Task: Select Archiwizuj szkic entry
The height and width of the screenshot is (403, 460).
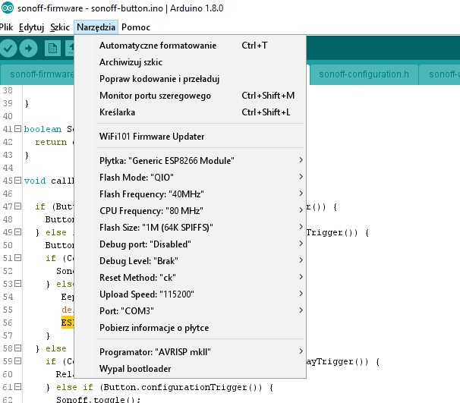Action: [190, 62]
